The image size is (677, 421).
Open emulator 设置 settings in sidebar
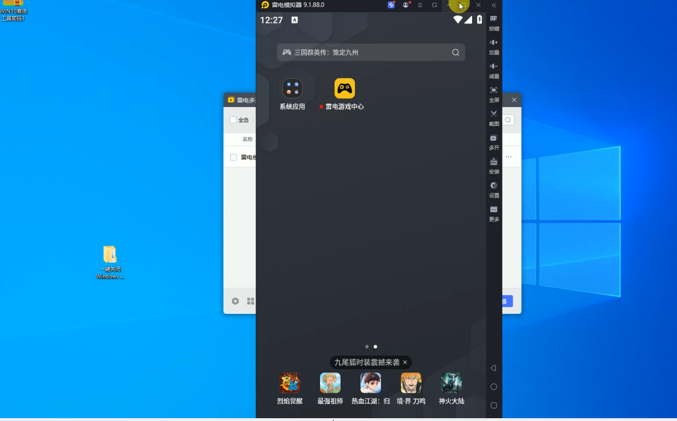(x=494, y=189)
